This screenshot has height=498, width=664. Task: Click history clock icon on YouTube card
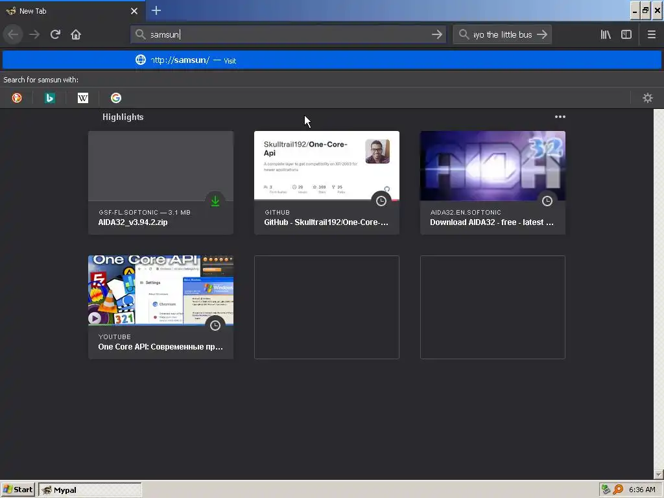click(215, 326)
